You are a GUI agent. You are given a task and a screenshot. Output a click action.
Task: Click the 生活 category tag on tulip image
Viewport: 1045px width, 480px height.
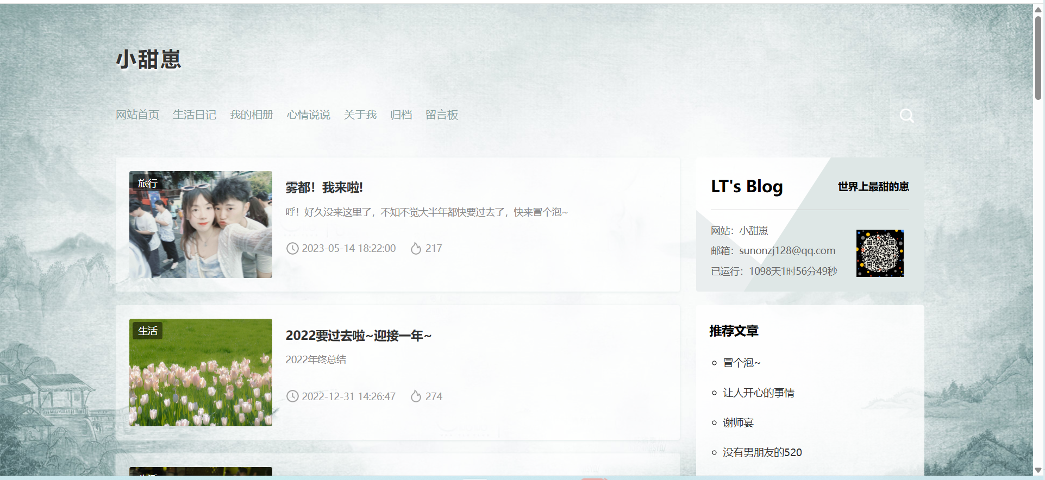(x=147, y=331)
